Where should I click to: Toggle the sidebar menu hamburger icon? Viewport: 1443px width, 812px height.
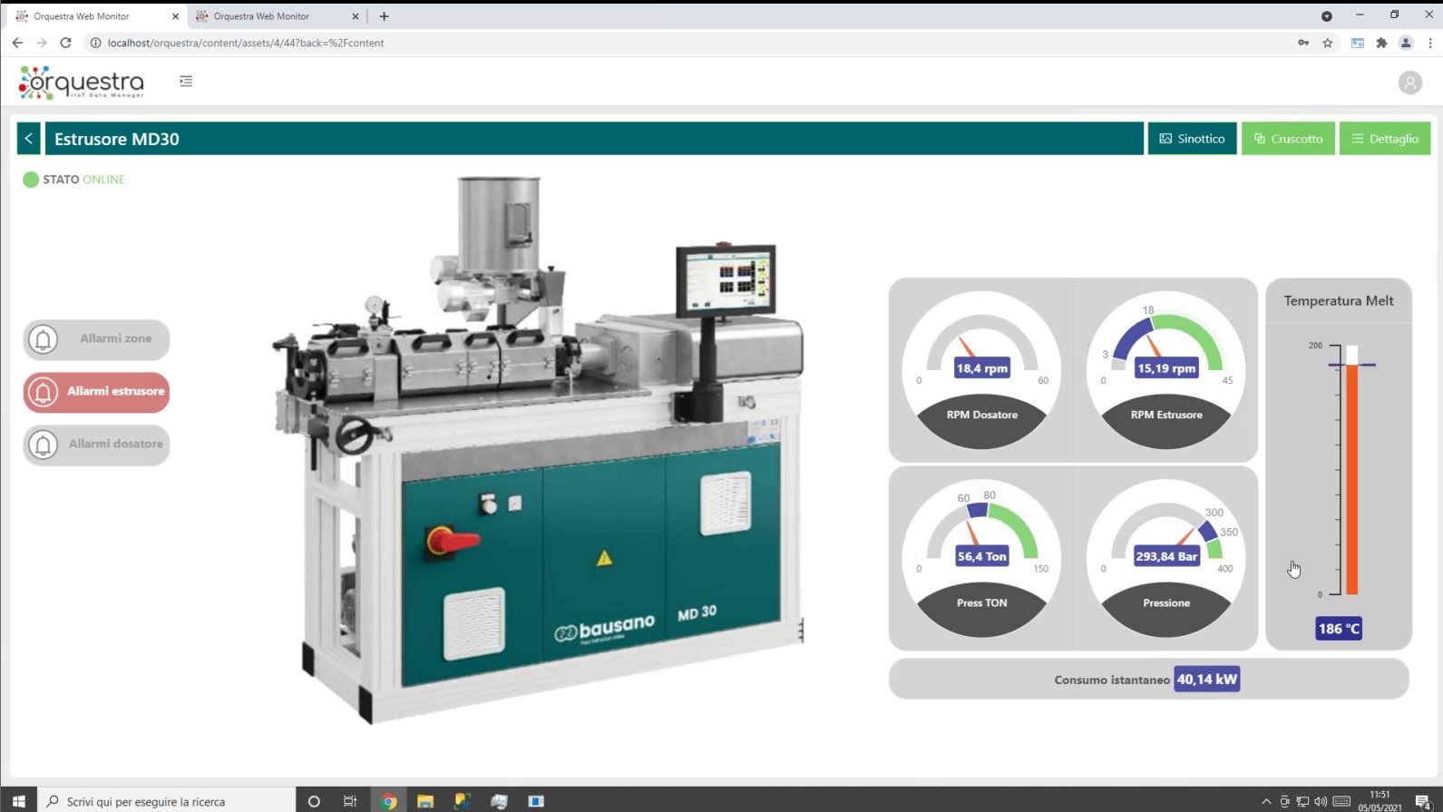(x=186, y=82)
